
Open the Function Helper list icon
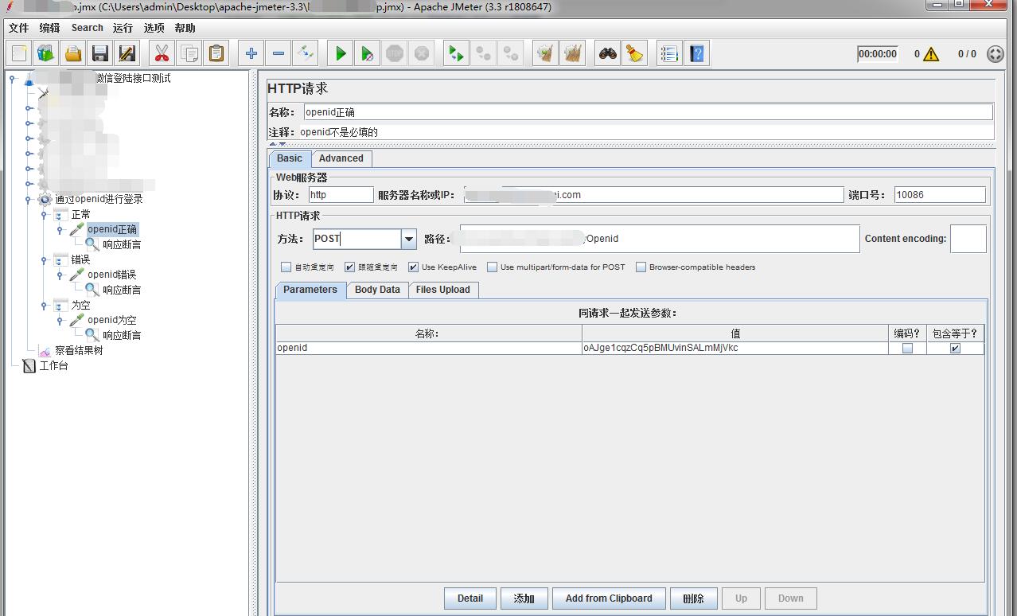669,53
